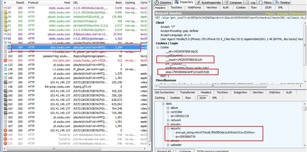Click the red error icon on session 124
Image resolution: width=307 pixels, height=152 pixels.
pos(5,60)
